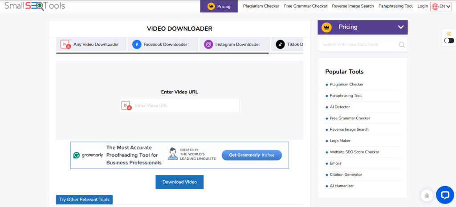Click the video icon inside URL field
456x207 pixels.
pos(126,106)
